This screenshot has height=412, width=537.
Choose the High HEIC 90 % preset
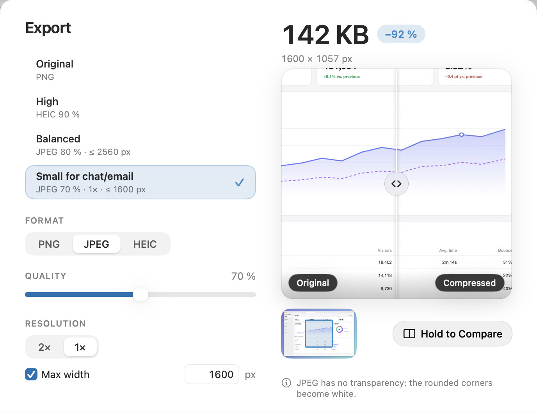[140, 107]
